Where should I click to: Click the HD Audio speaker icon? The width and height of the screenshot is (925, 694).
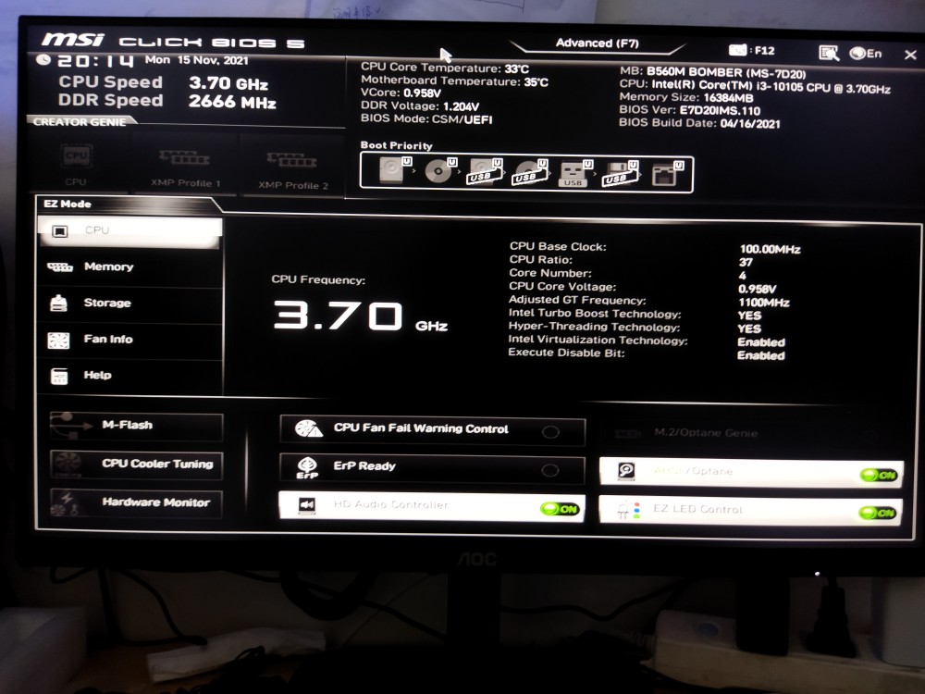pos(307,504)
